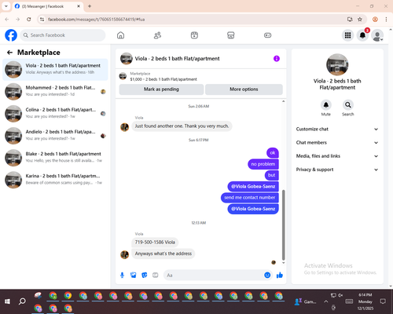
Task: Click the browser address bar URL
Action: (x=96, y=20)
